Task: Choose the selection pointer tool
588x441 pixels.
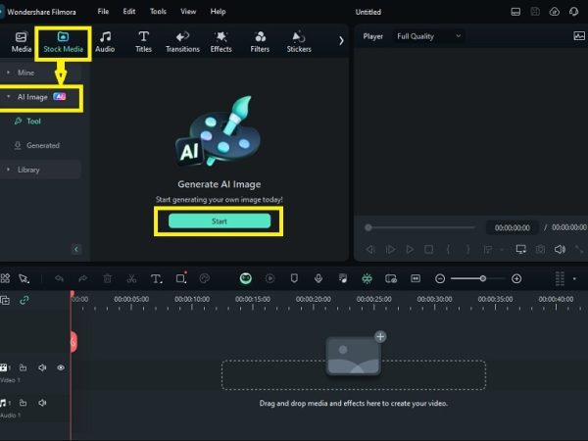Action: pos(24,278)
